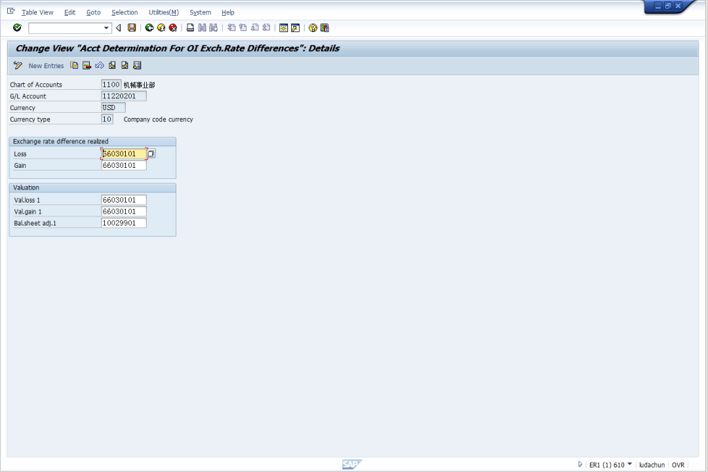Go back using the green Back arrow

pos(149,28)
